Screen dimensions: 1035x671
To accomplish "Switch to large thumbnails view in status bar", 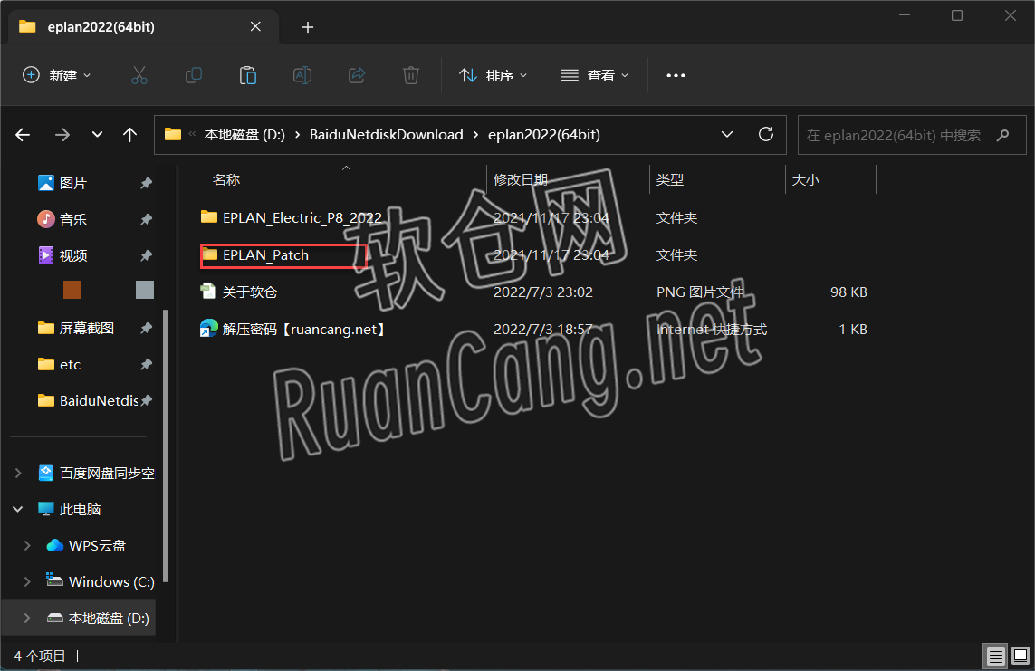I will (x=1019, y=656).
